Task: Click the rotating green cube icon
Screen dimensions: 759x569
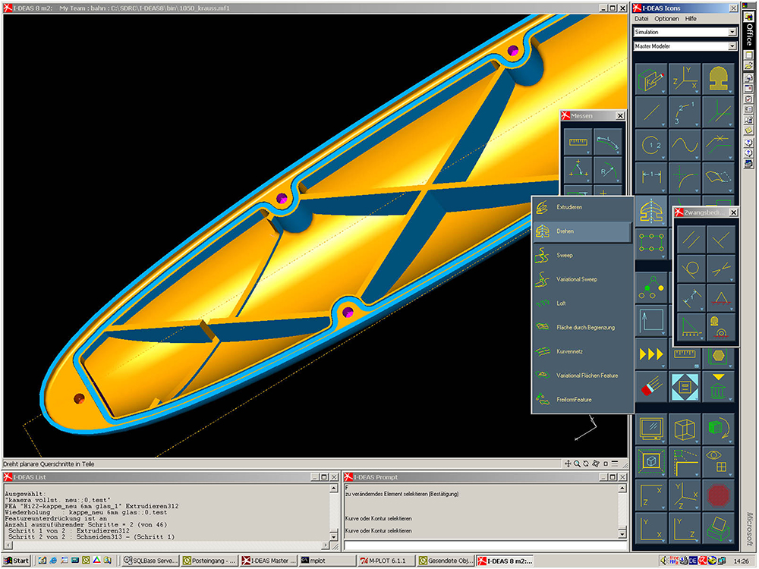Action: tap(718, 429)
